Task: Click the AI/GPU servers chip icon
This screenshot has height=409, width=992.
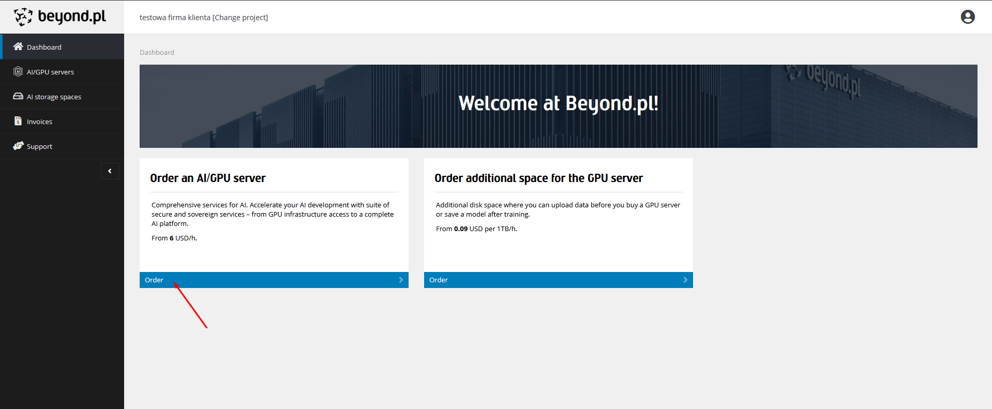Action: pyautogui.click(x=18, y=71)
